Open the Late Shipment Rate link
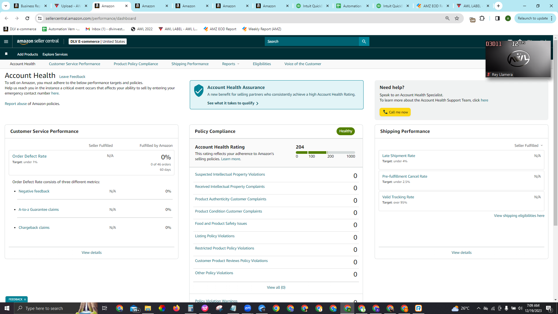The image size is (558, 314). (x=399, y=156)
